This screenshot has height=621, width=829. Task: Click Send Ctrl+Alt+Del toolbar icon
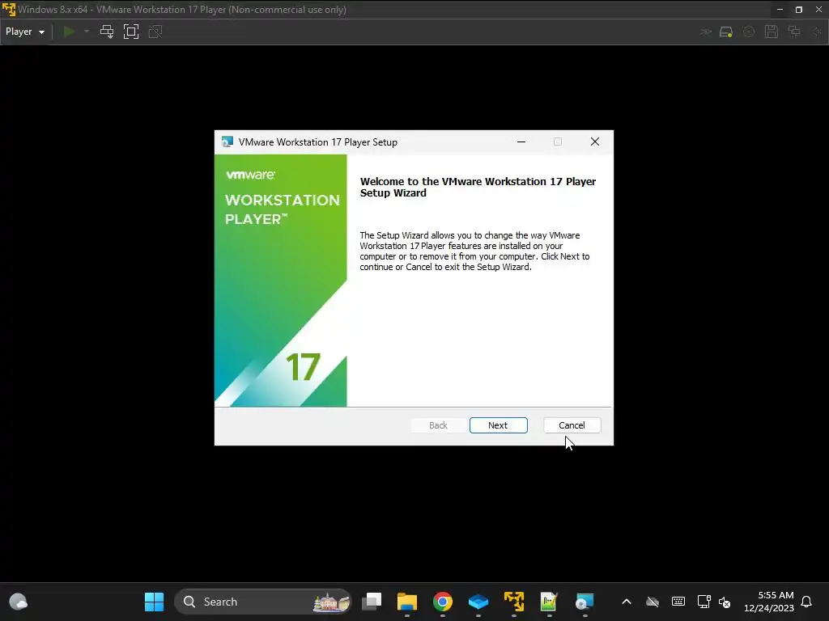pos(107,32)
